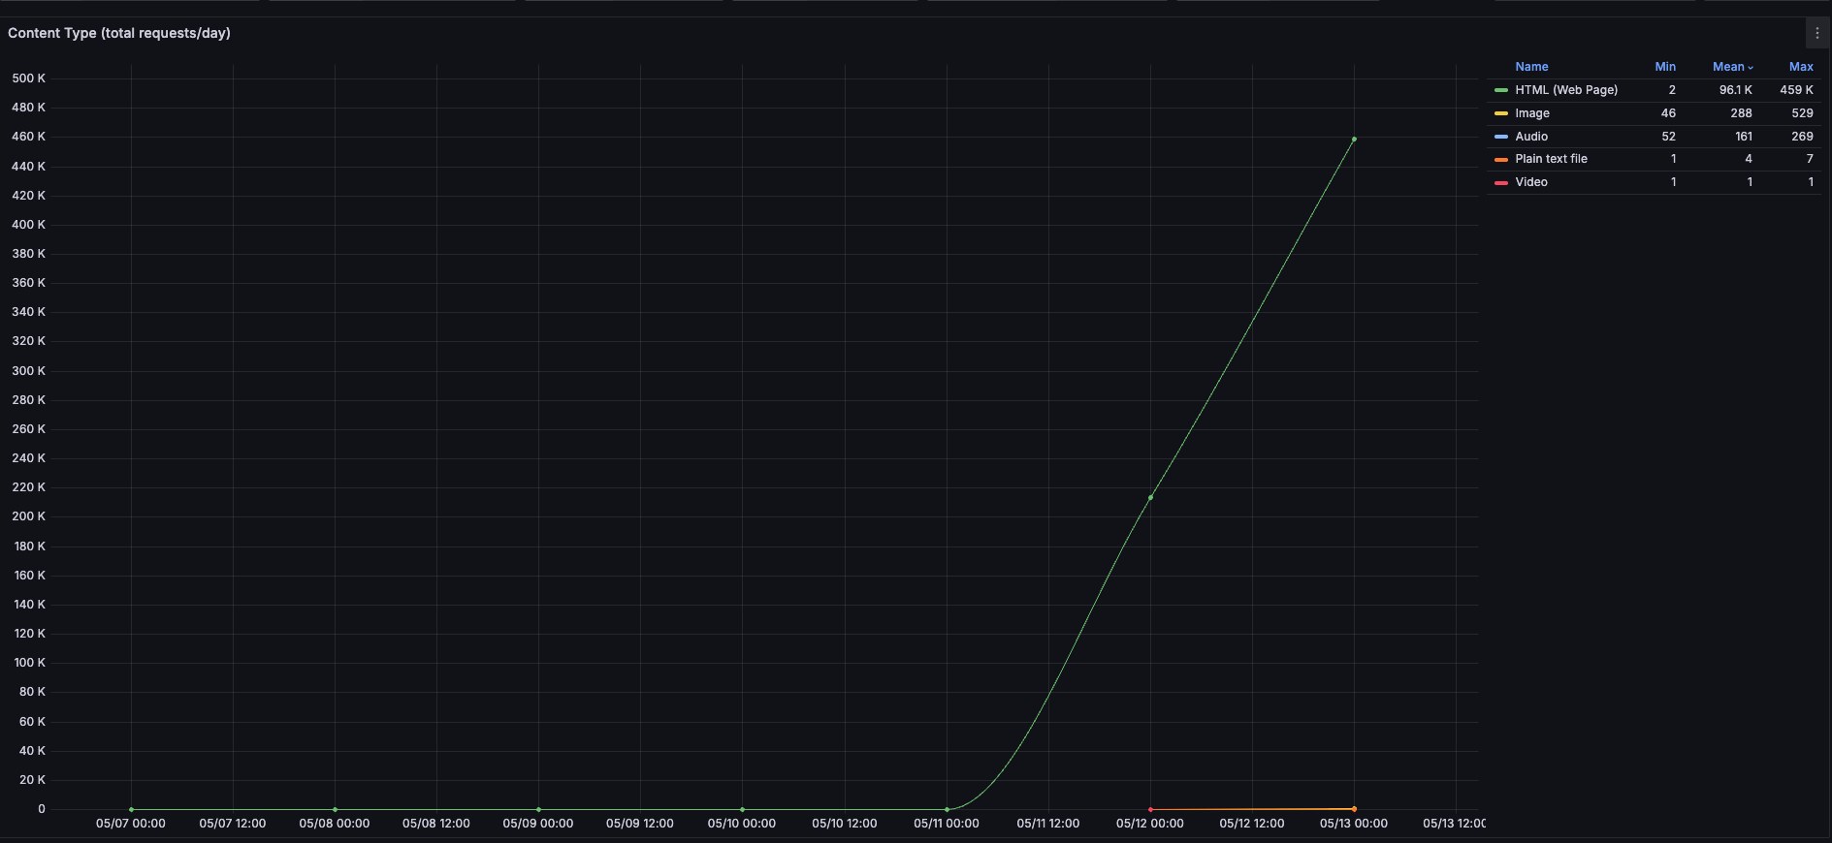Sort legend by Min column
This screenshot has height=843, width=1832.
(1664, 67)
